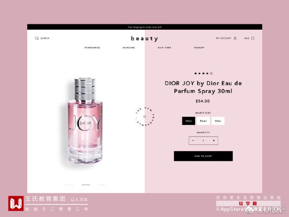Click the minus quantity icon
This screenshot has width=289, height=217.
[x=193, y=140]
